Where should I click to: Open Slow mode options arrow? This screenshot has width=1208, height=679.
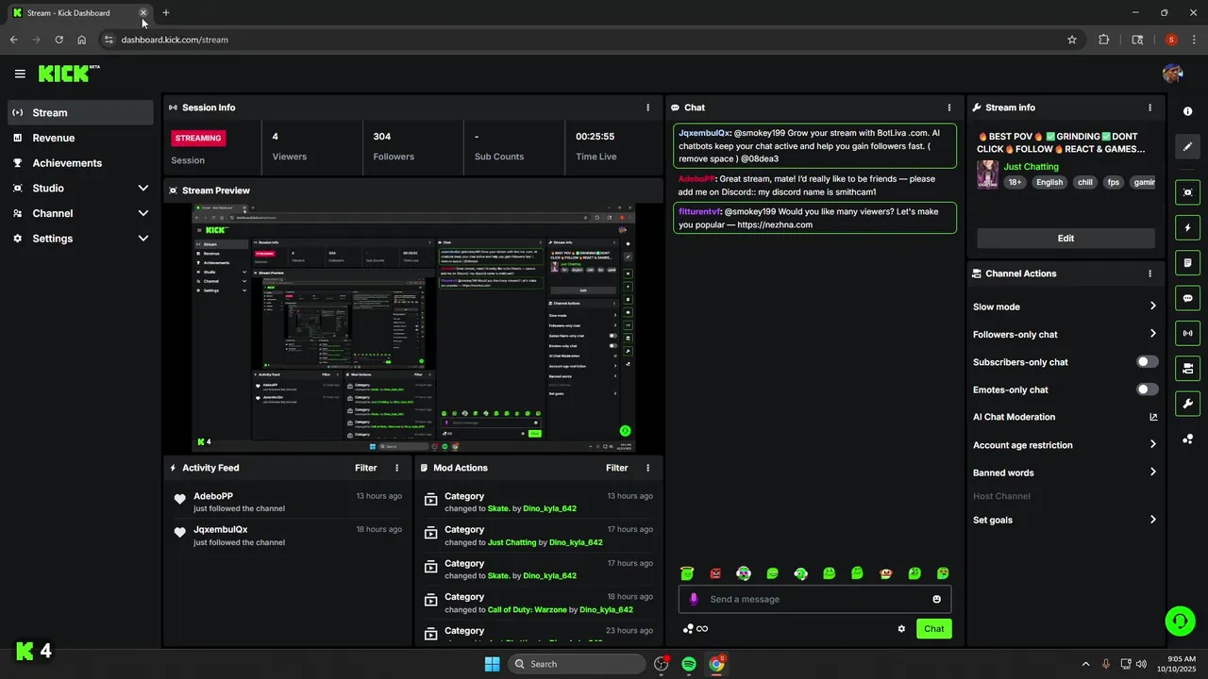click(x=1152, y=306)
